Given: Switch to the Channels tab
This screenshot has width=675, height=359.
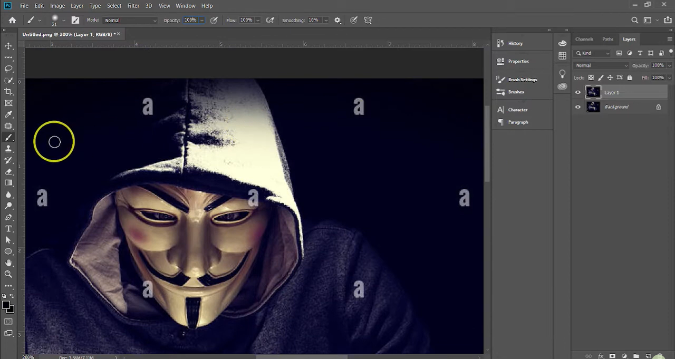Looking at the screenshot, I should pos(584,39).
